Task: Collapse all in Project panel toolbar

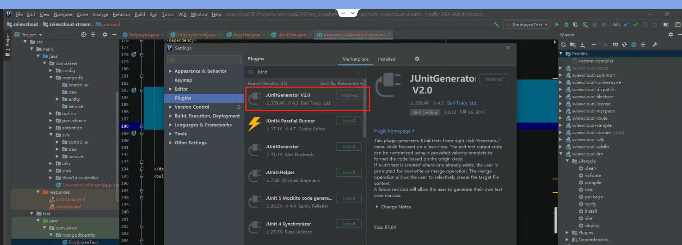Action: point(93,35)
